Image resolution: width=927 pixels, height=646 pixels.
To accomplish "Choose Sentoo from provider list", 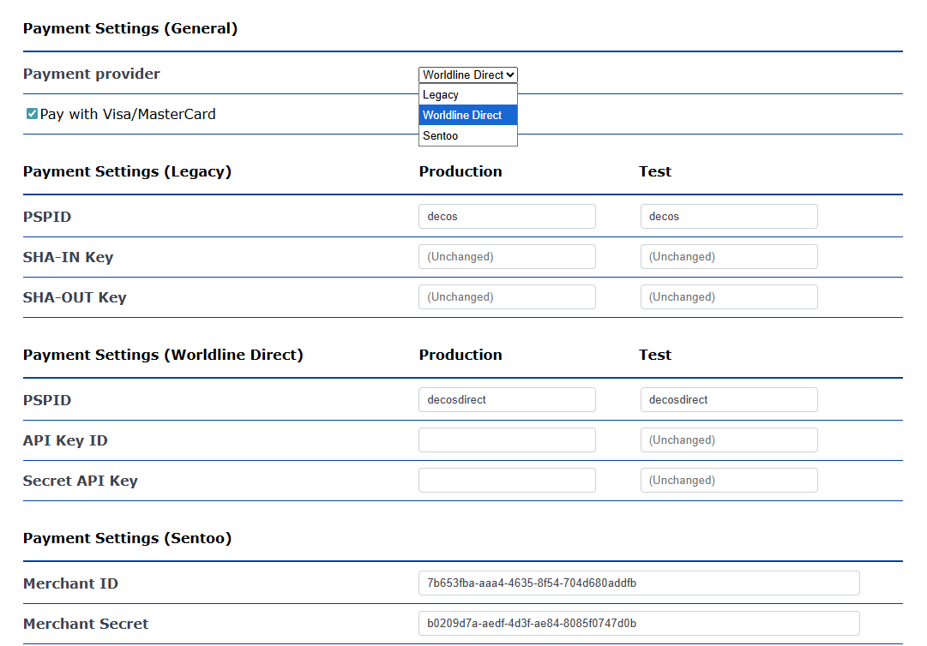I will (467, 136).
